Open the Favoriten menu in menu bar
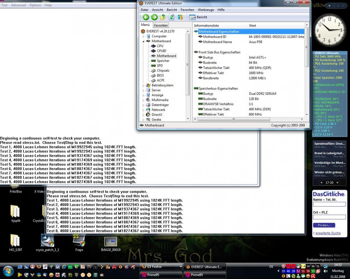Image resolution: width=350 pixels, height=279 pixels. 187,10
